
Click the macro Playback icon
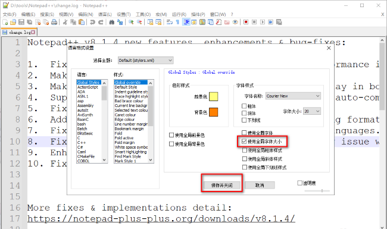263,22
